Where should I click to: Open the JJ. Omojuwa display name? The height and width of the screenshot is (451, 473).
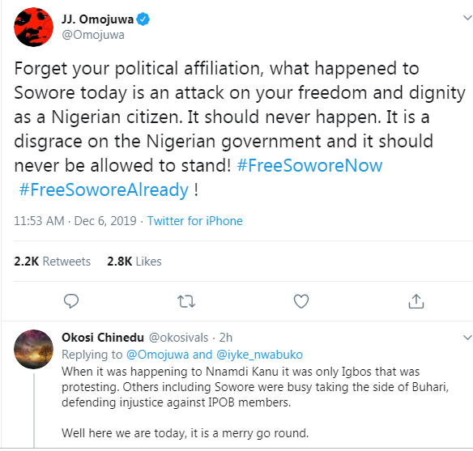pyautogui.click(x=97, y=19)
